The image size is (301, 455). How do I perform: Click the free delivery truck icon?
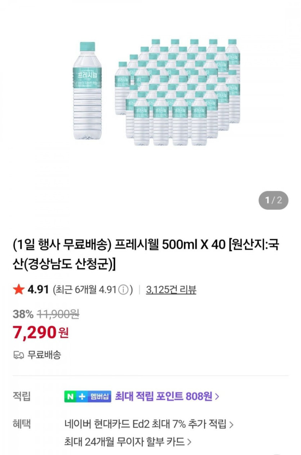18,355
